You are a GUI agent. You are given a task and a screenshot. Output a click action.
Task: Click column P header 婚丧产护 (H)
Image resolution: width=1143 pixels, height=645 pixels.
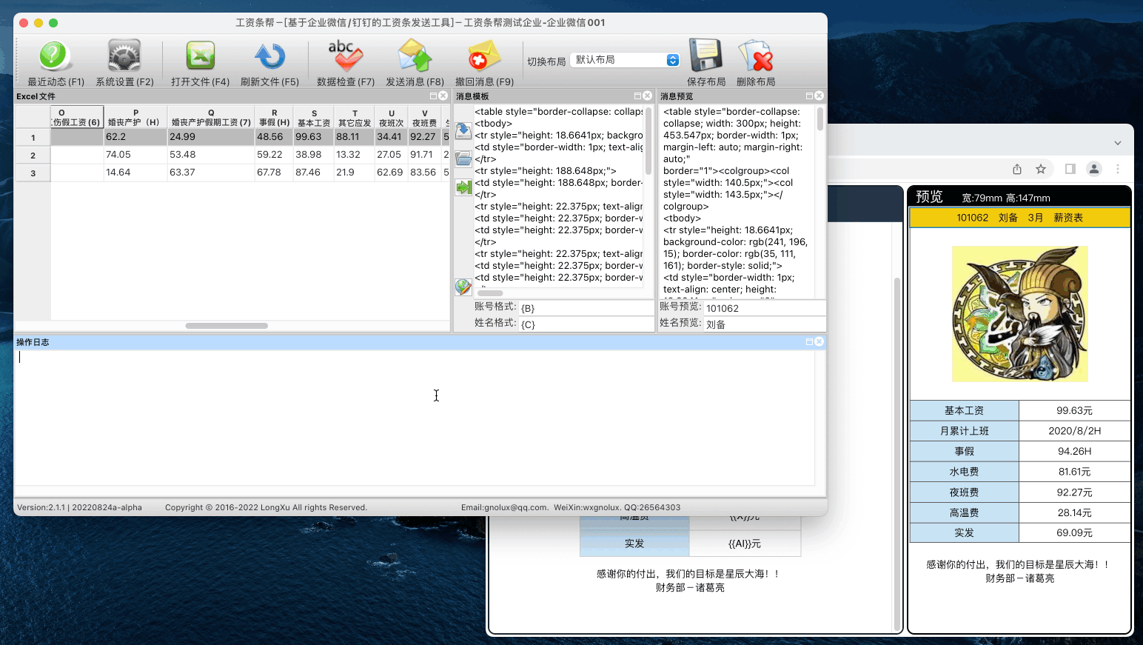[x=135, y=117]
